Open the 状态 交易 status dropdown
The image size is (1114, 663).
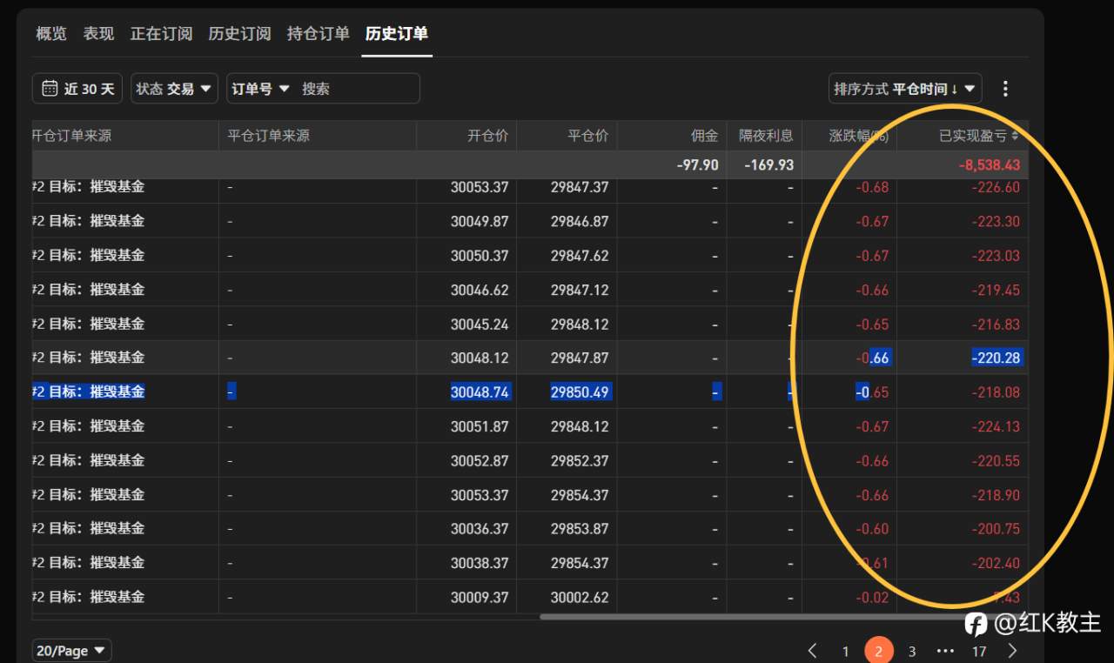[x=174, y=89]
